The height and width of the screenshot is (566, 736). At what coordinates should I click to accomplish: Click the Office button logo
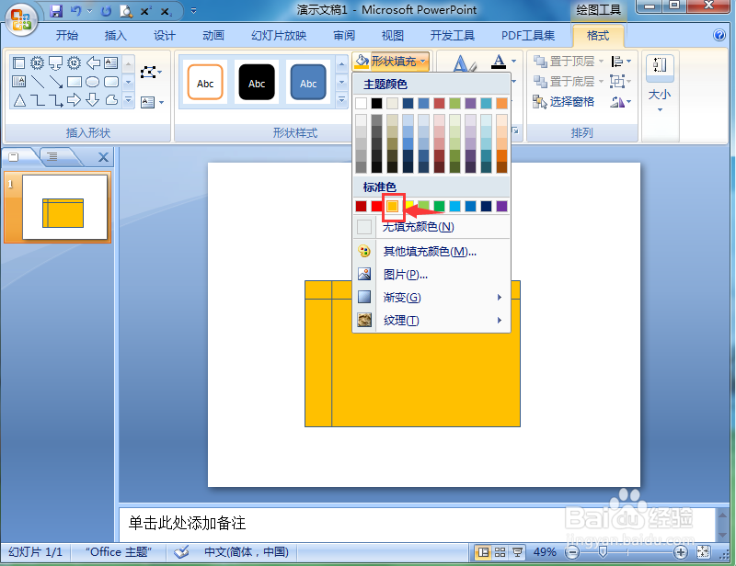[x=21, y=20]
